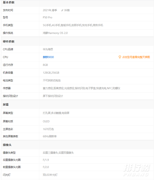Open the 纠错 correction link
Viewport: 154px width, 180px height.
pyautogui.click(x=67, y=10)
